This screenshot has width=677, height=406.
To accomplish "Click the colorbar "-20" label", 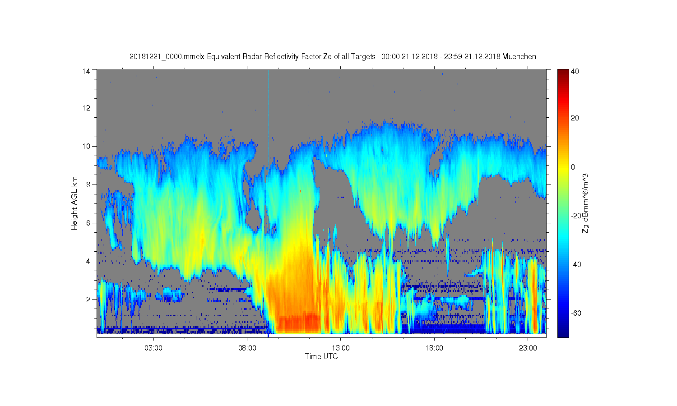I will [576, 216].
